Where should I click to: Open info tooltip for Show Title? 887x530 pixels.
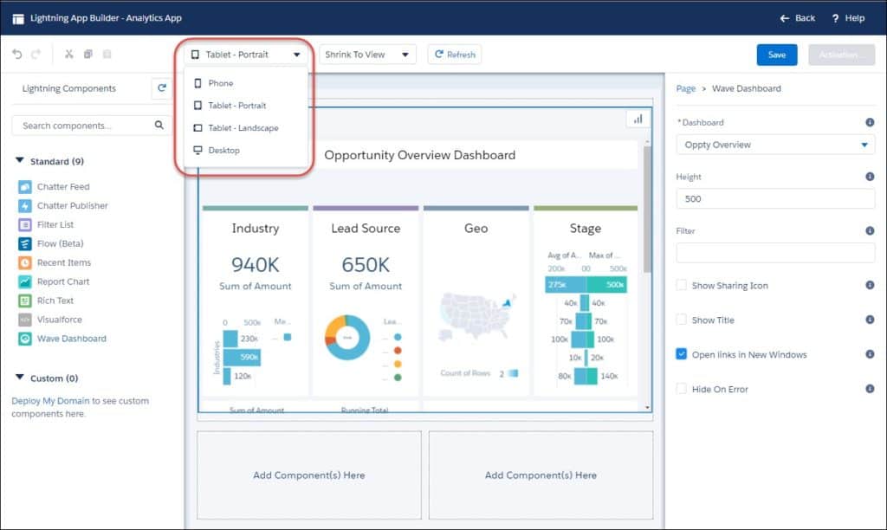(870, 320)
